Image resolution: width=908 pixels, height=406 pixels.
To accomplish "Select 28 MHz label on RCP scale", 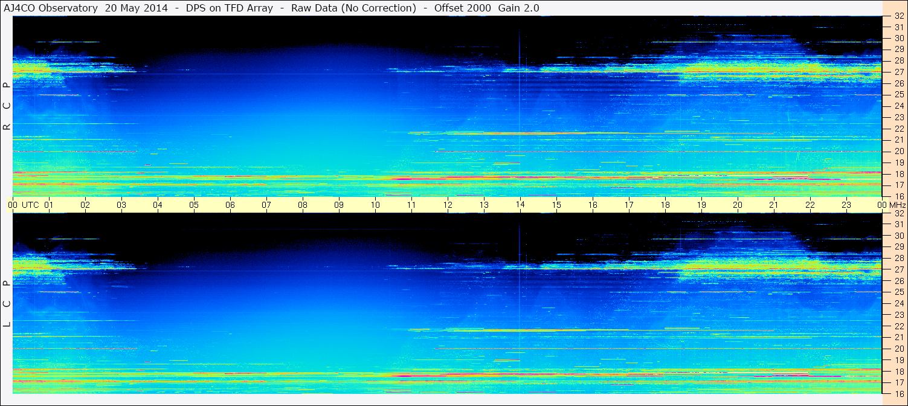I will click(898, 60).
